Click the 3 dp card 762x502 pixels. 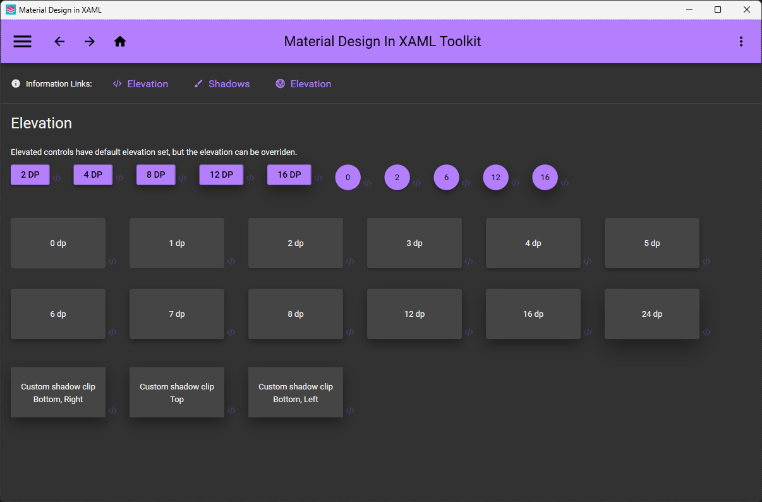point(414,243)
